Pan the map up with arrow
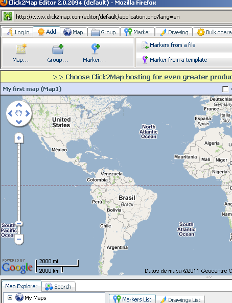Image resolution: width=232 pixels, height=303 pixels. [19, 105]
